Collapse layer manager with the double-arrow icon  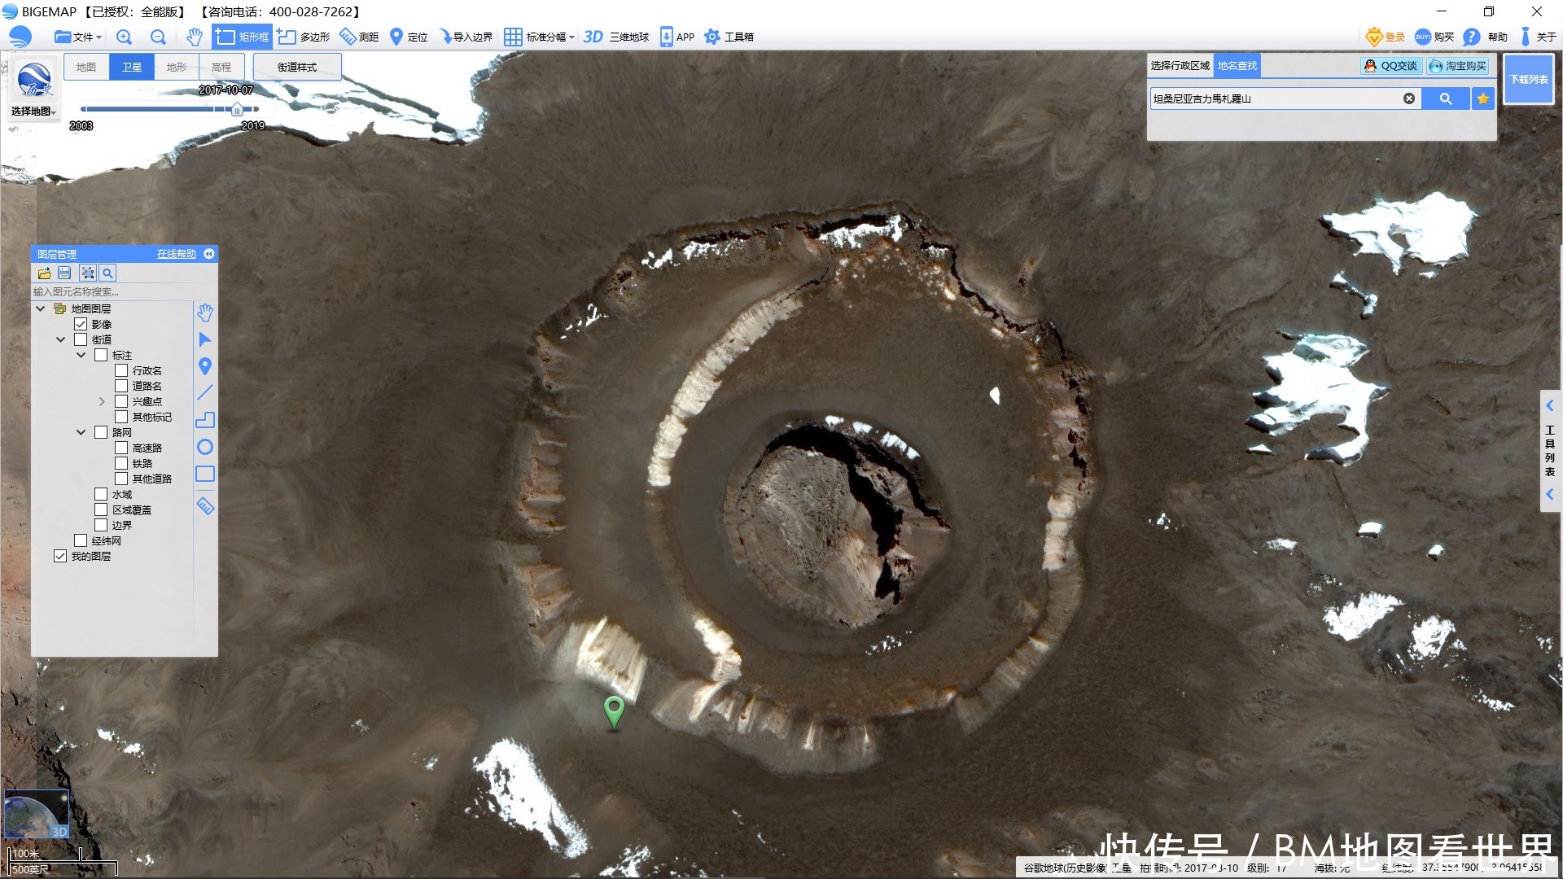(x=209, y=254)
